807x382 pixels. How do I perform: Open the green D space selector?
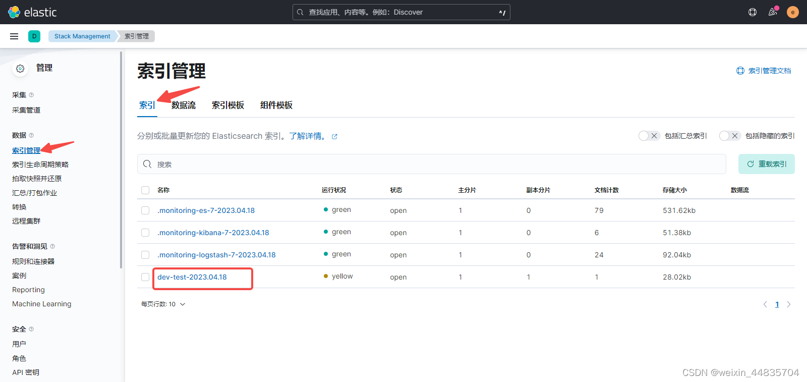pyautogui.click(x=34, y=36)
